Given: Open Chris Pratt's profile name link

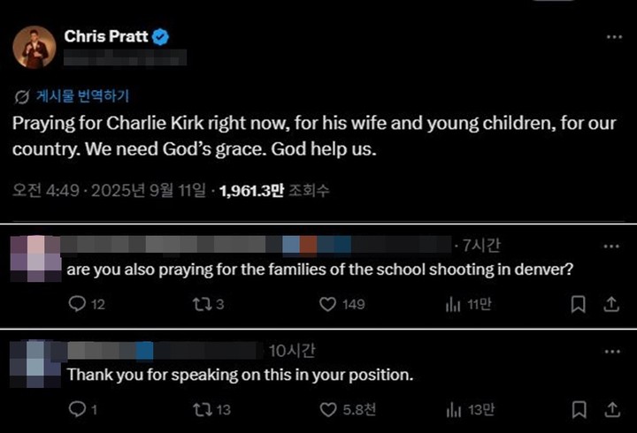Looking at the screenshot, I should point(104,36).
